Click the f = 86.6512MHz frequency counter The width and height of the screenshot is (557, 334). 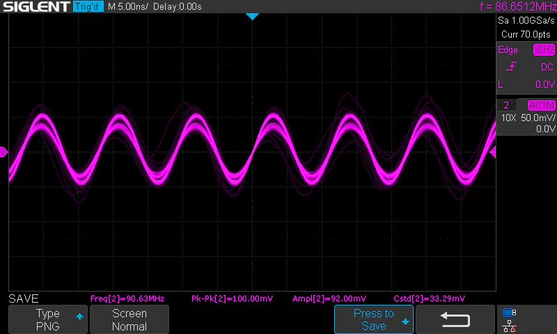[518, 6]
